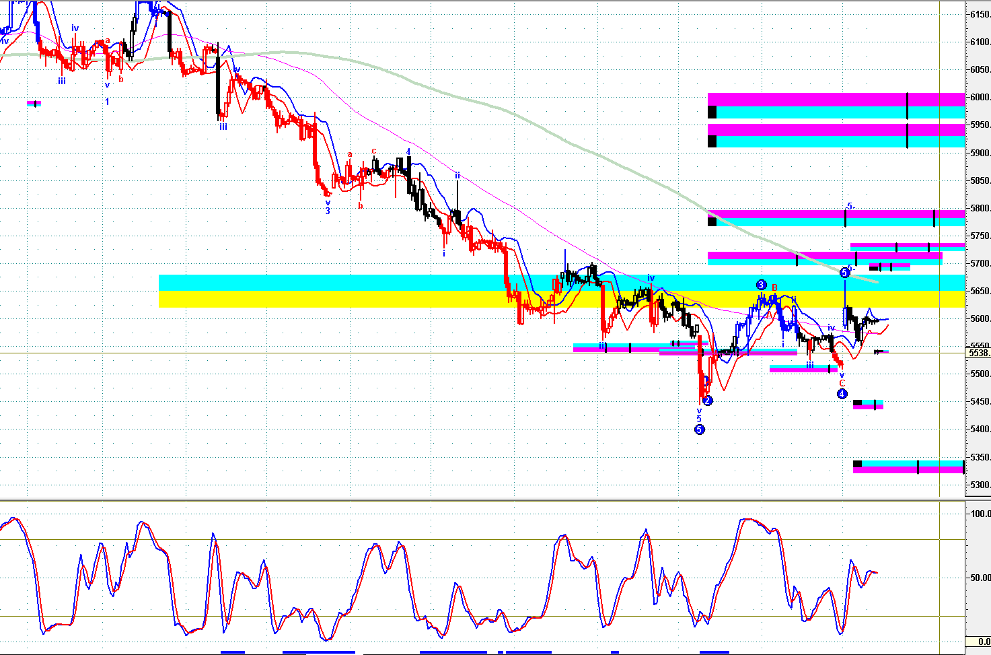Screen dimensions: 991x655
Task: Click the 5650 price axis label
Action: (980, 291)
